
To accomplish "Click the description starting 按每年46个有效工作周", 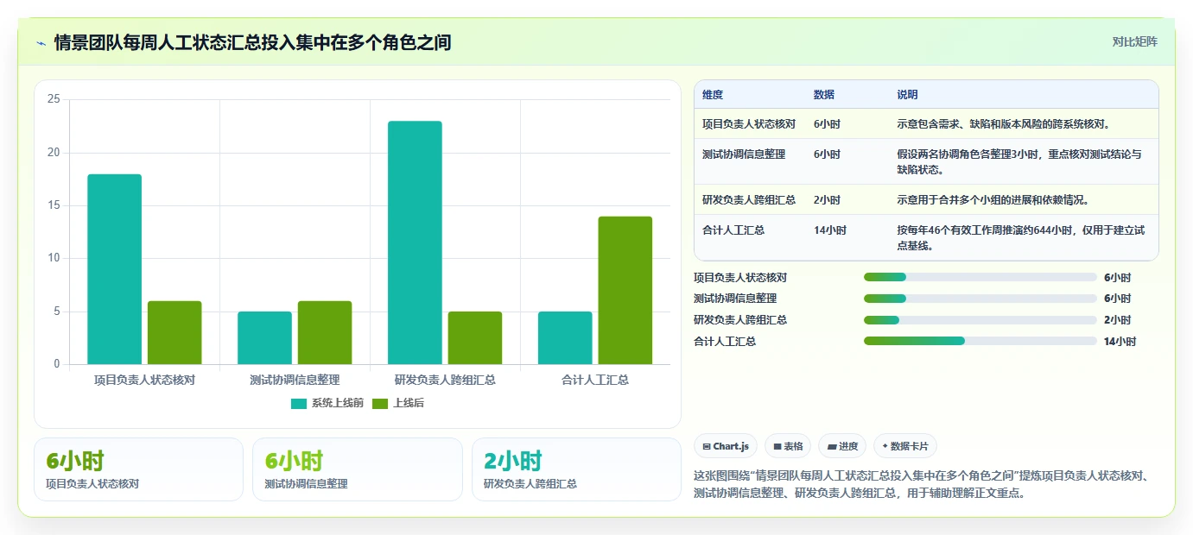I will (x=1021, y=238).
